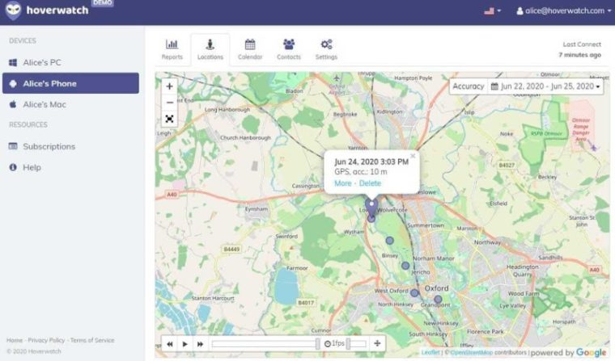The height and width of the screenshot is (361, 615).
Task: Click the hoverwatch owl logo
Action: 13,10
